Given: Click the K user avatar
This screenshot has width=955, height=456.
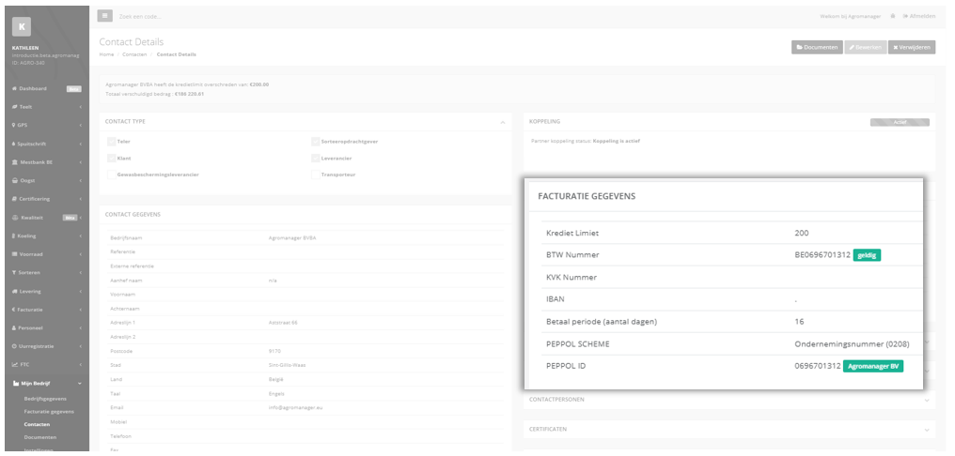Looking at the screenshot, I should (x=22, y=26).
